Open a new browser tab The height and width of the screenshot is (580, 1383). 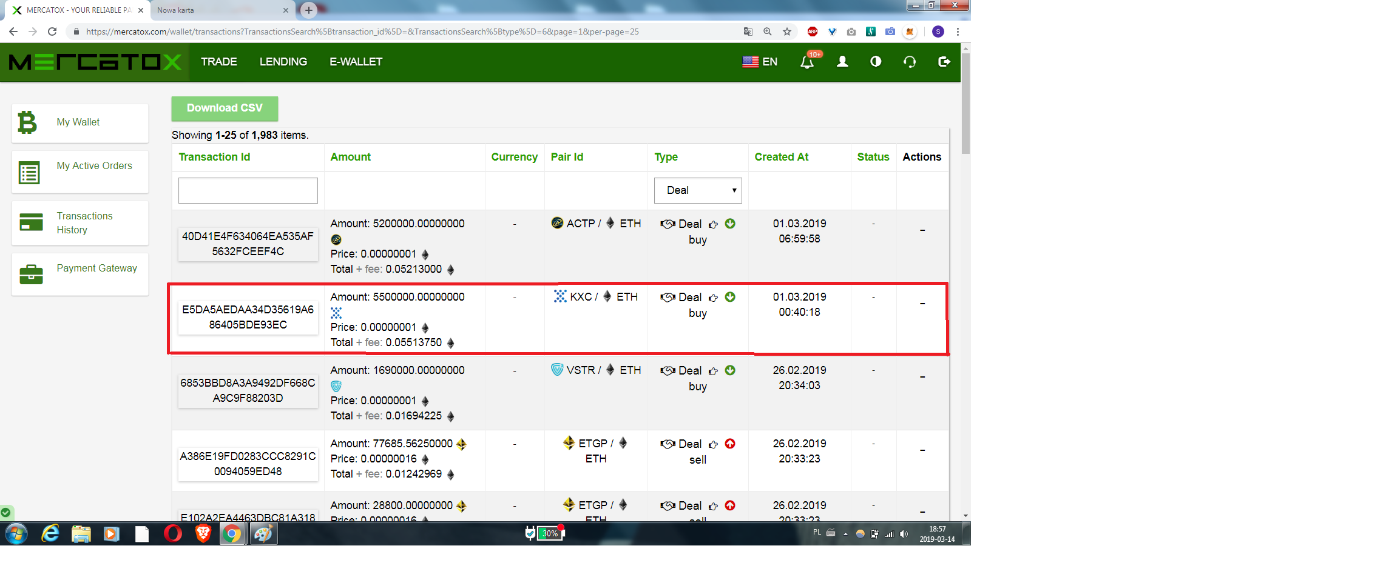click(x=309, y=10)
